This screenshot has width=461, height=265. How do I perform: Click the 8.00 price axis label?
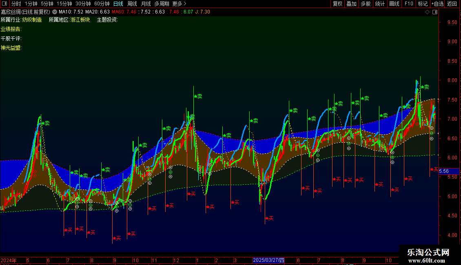[452, 80]
